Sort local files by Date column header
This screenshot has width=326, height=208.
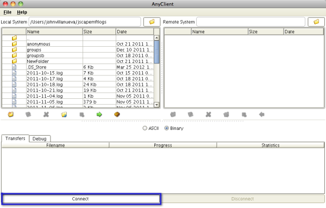click(x=135, y=31)
